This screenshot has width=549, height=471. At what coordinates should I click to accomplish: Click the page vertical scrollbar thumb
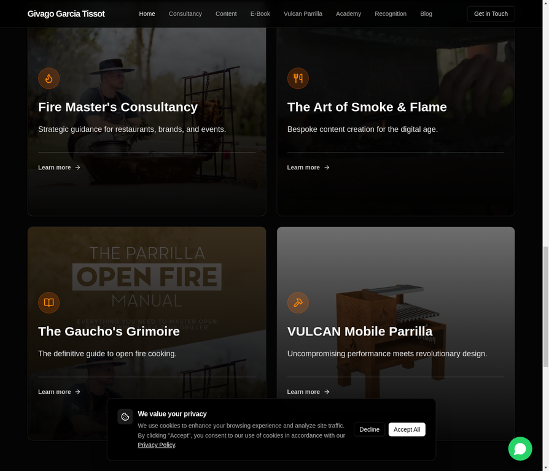545,307
